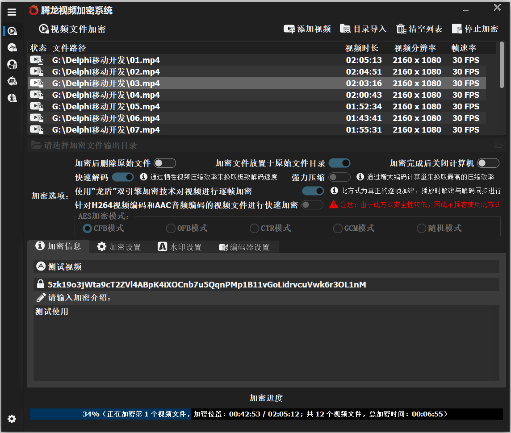Click the status icon of 03.mp4
The height and width of the screenshot is (433, 511).
37,83
